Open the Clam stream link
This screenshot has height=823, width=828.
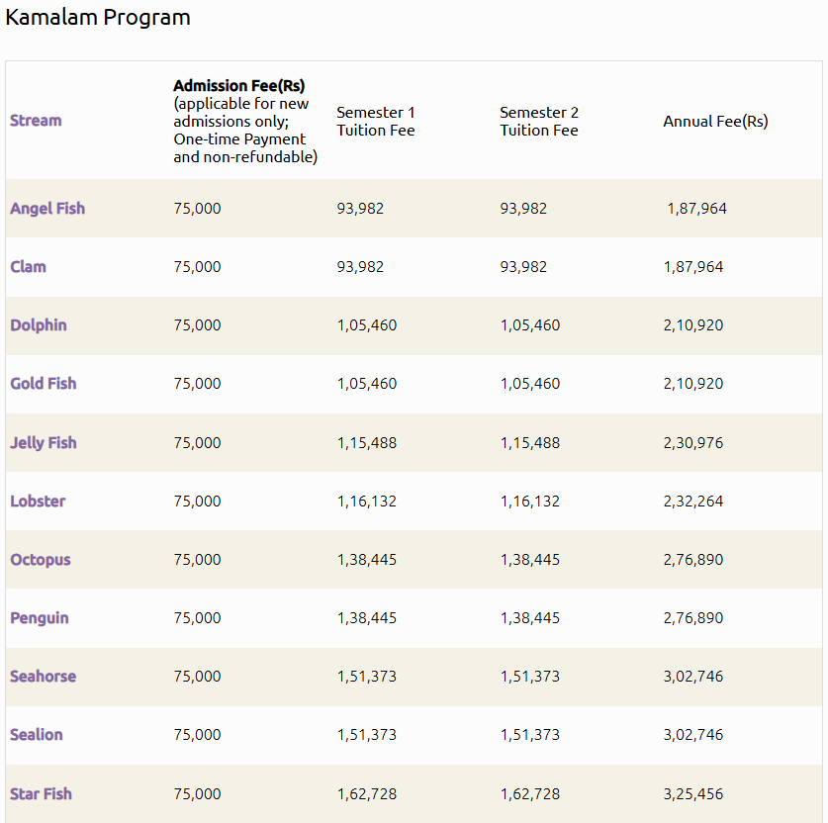pyautogui.click(x=28, y=267)
